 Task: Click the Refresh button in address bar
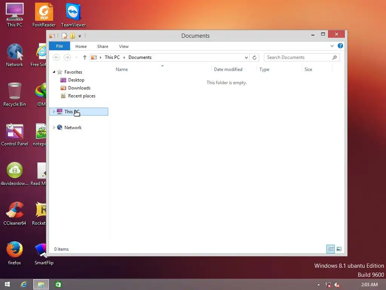coord(254,57)
